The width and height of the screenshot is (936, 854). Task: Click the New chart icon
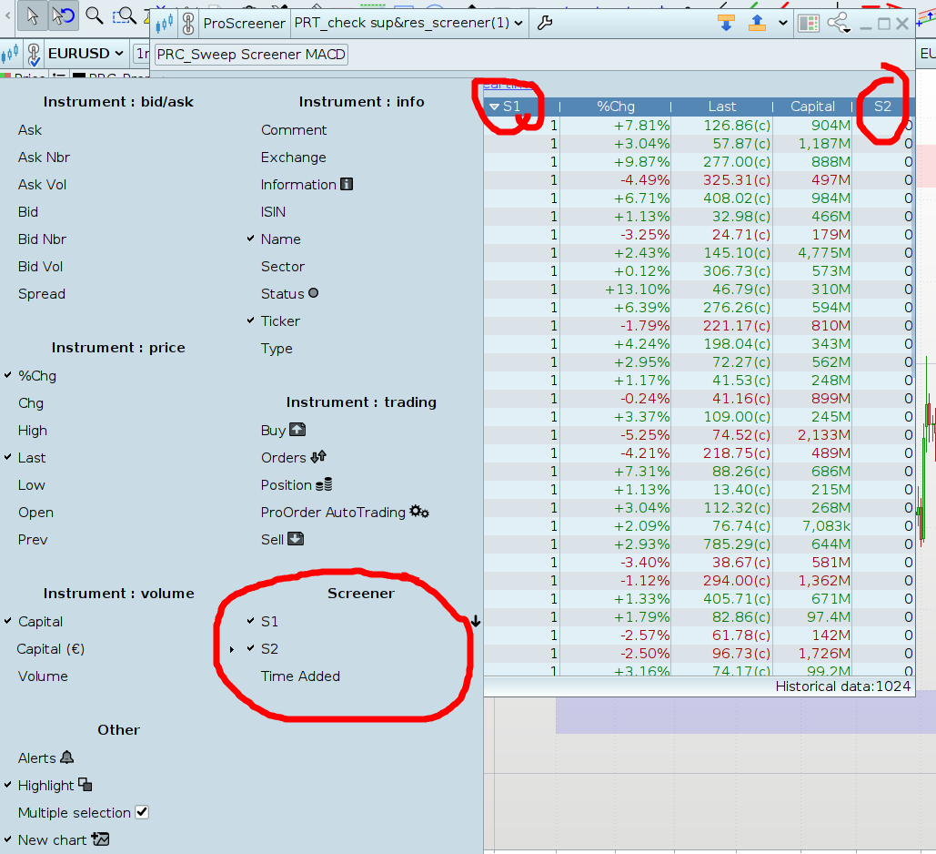pyautogui.click(x=100, y=839)
